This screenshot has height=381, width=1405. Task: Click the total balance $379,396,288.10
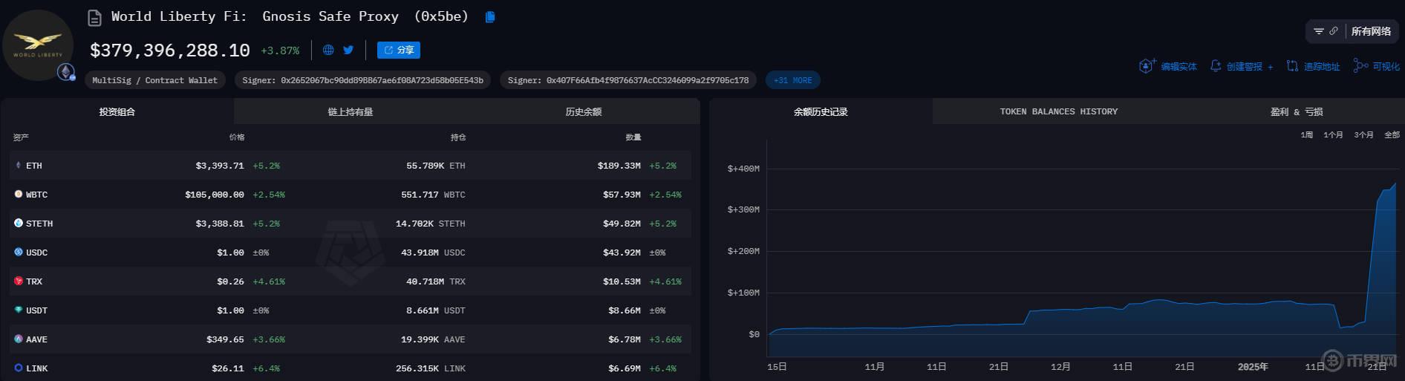click(170, 51)
